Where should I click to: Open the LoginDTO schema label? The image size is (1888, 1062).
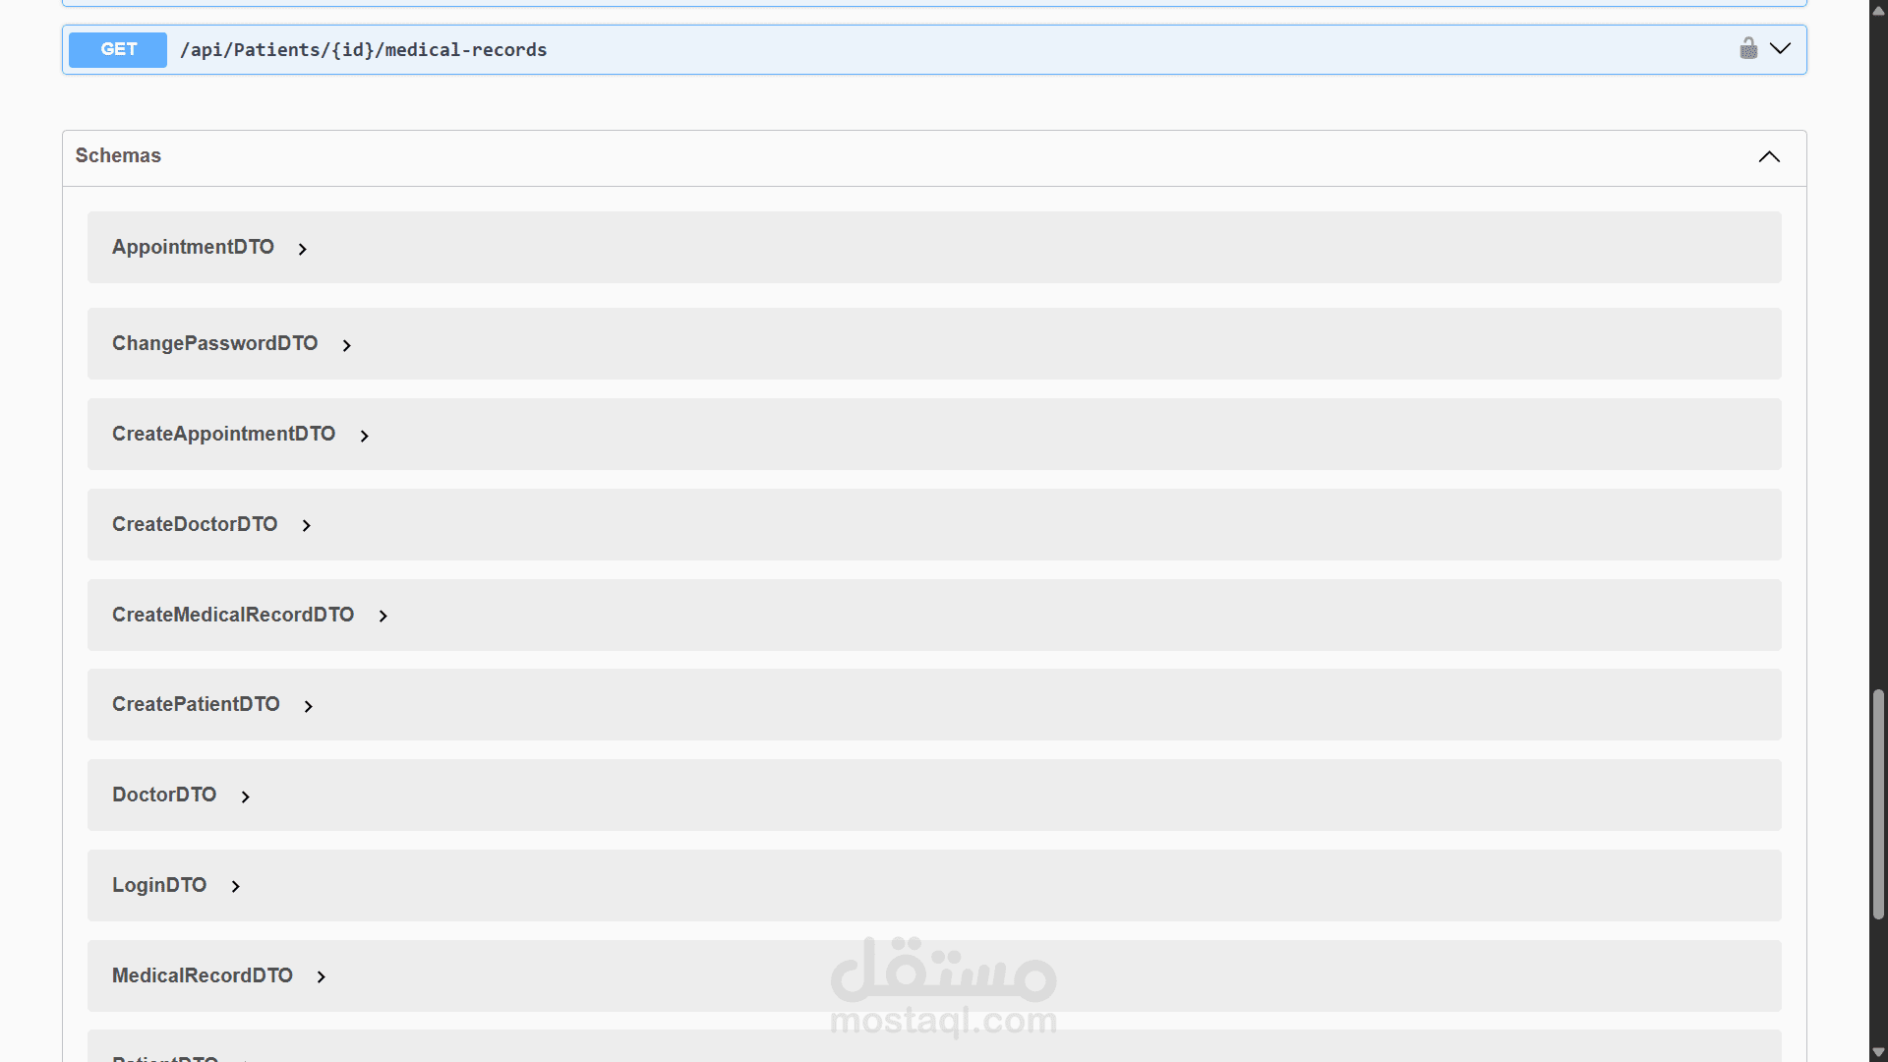(x=159, y=886)
